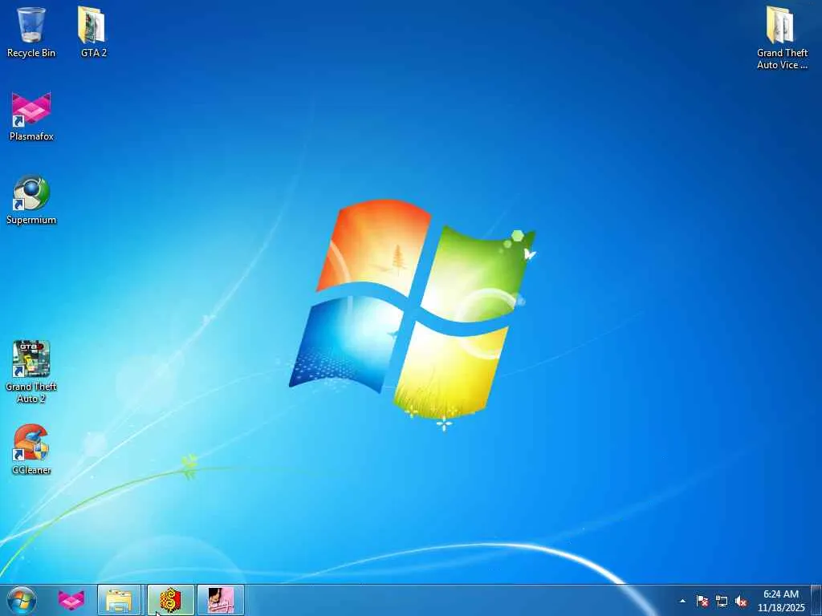Select the Supermium desktop shortcut

point(31,200)
